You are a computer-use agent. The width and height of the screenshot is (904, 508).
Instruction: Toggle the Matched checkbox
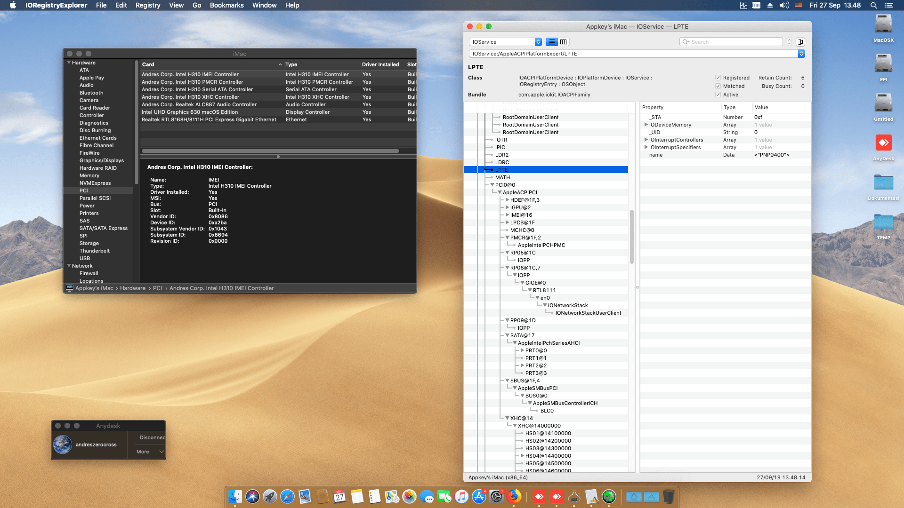tap(718, 86)
